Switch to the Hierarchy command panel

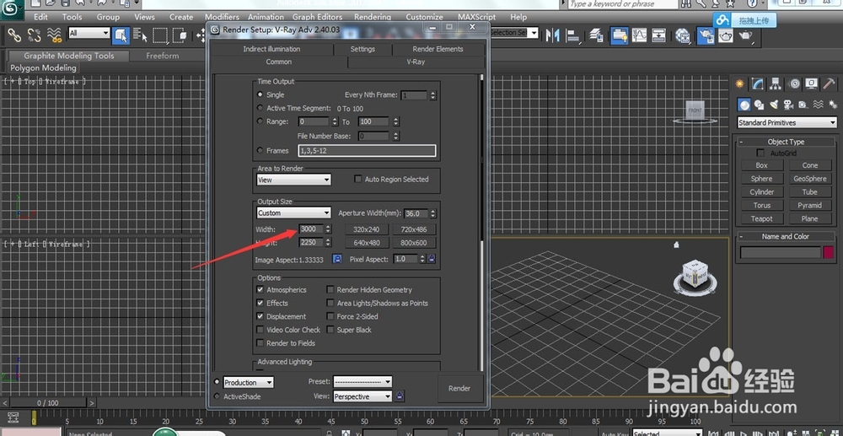click(776, 83)
